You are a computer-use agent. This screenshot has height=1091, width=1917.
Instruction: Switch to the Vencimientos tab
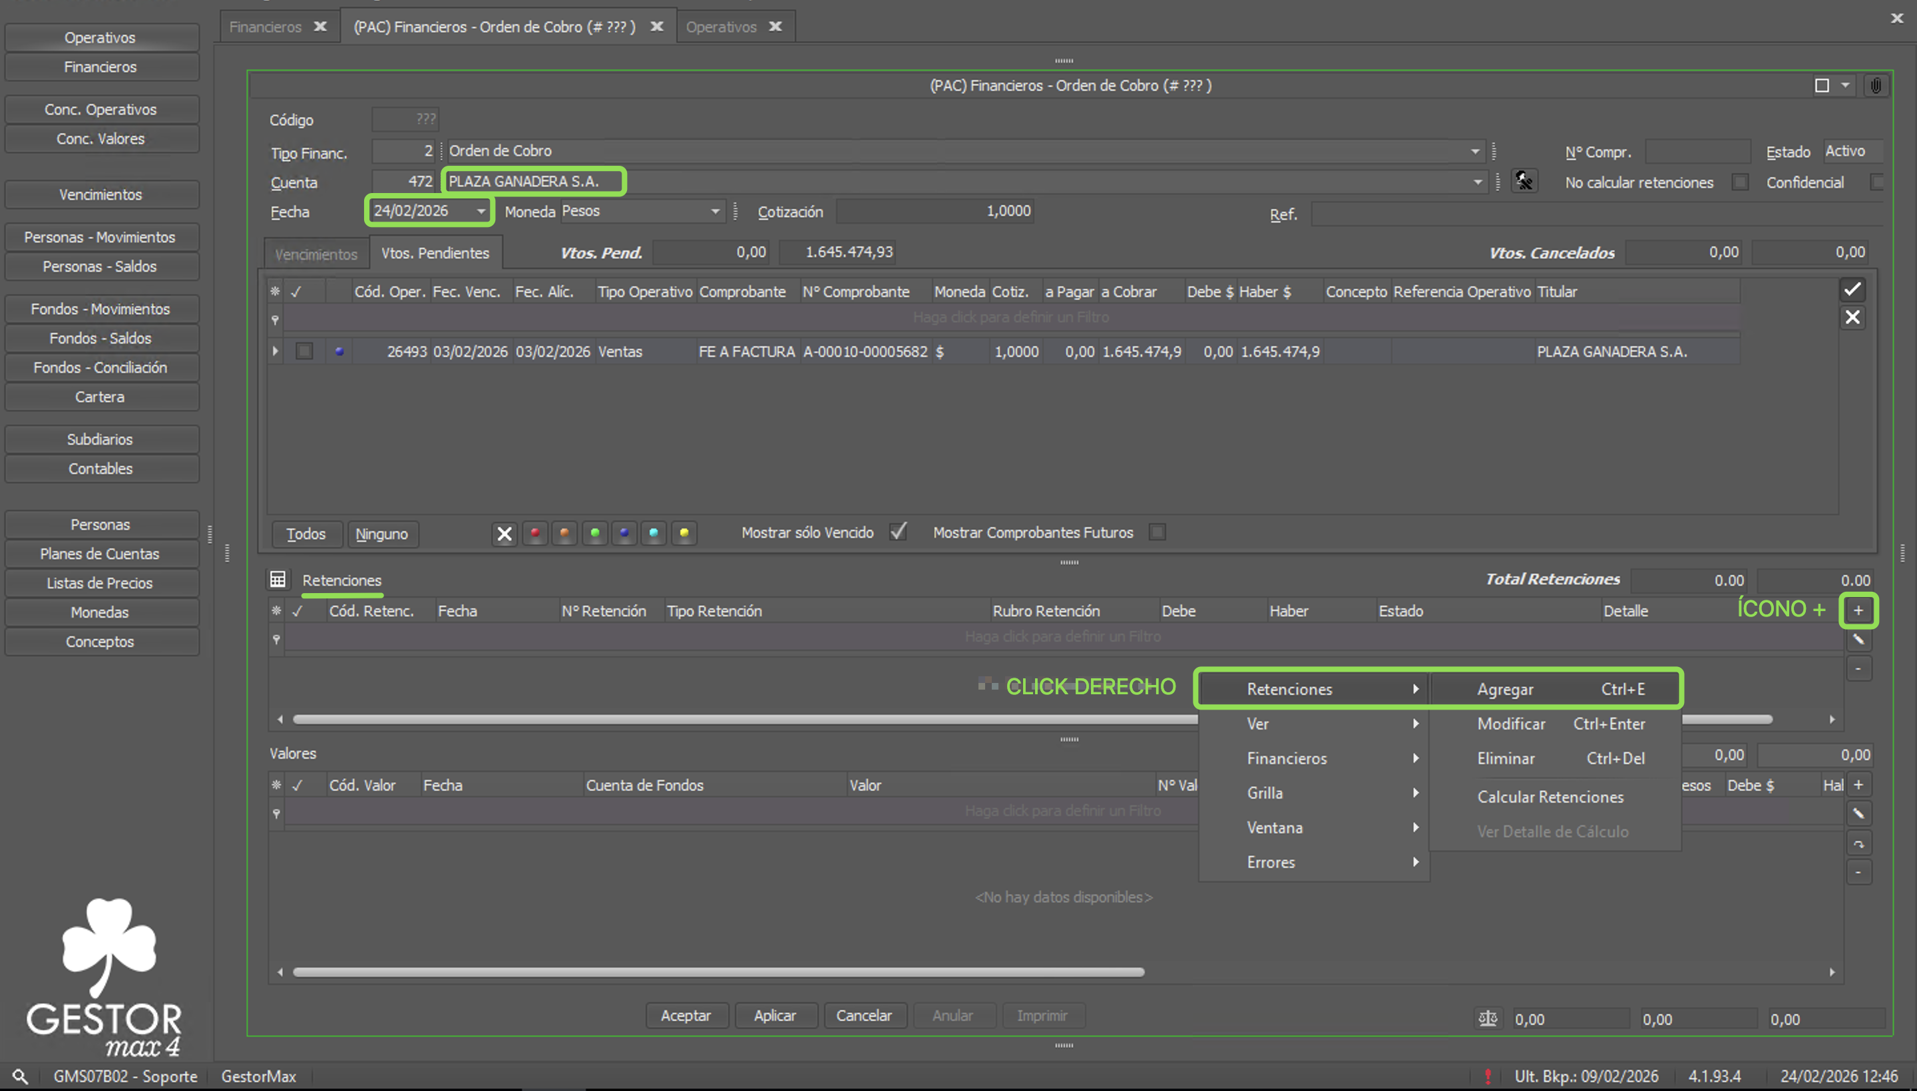pos(316,254)
